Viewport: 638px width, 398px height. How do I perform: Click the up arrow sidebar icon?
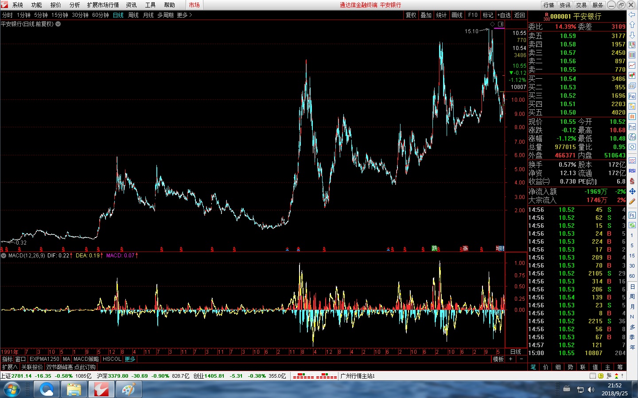pyautogui.click(x=632, y=25)
